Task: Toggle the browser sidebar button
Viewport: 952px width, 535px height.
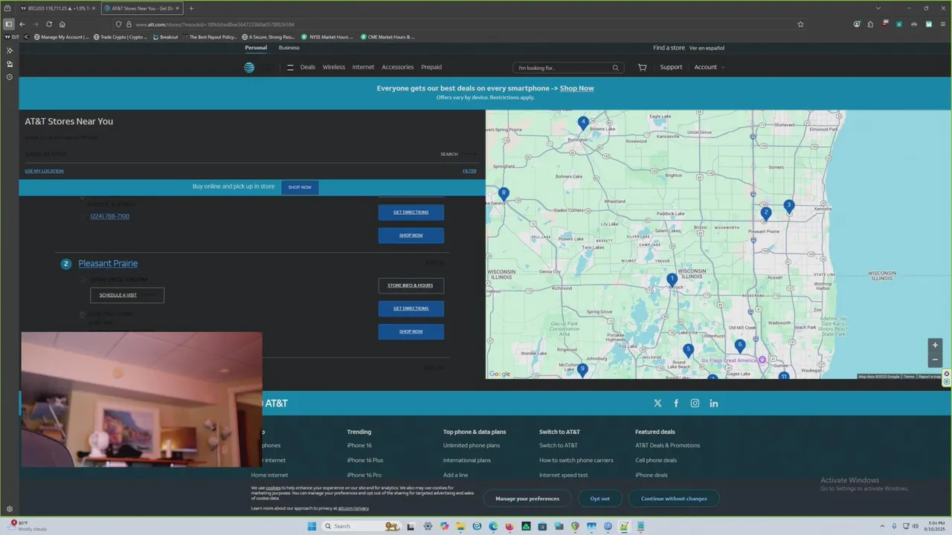Action: [x=9, y=24]
